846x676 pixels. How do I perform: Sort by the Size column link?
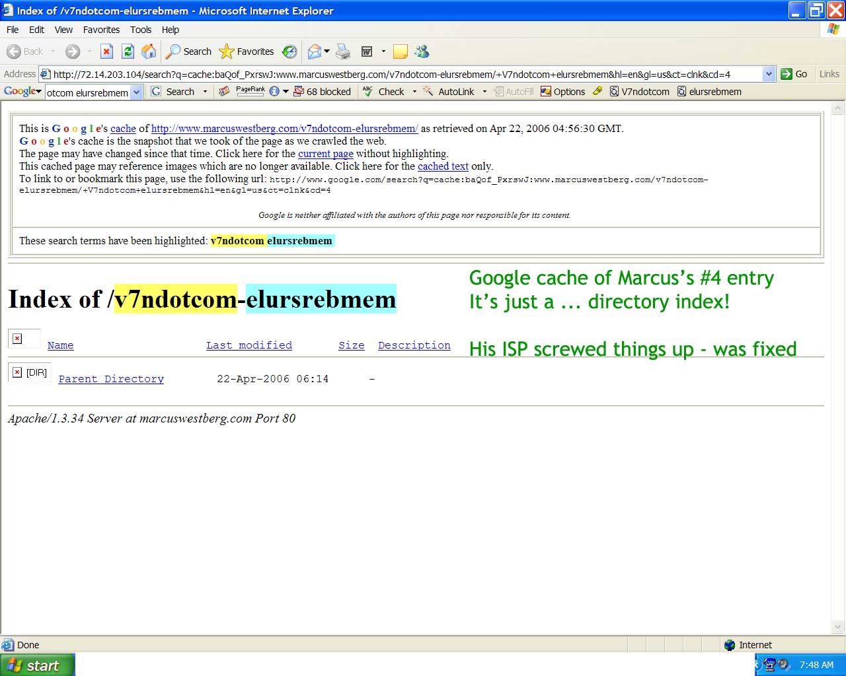(352, 345)
